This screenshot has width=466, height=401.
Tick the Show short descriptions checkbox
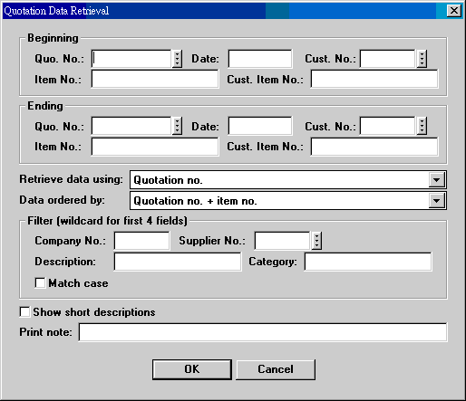24,312
